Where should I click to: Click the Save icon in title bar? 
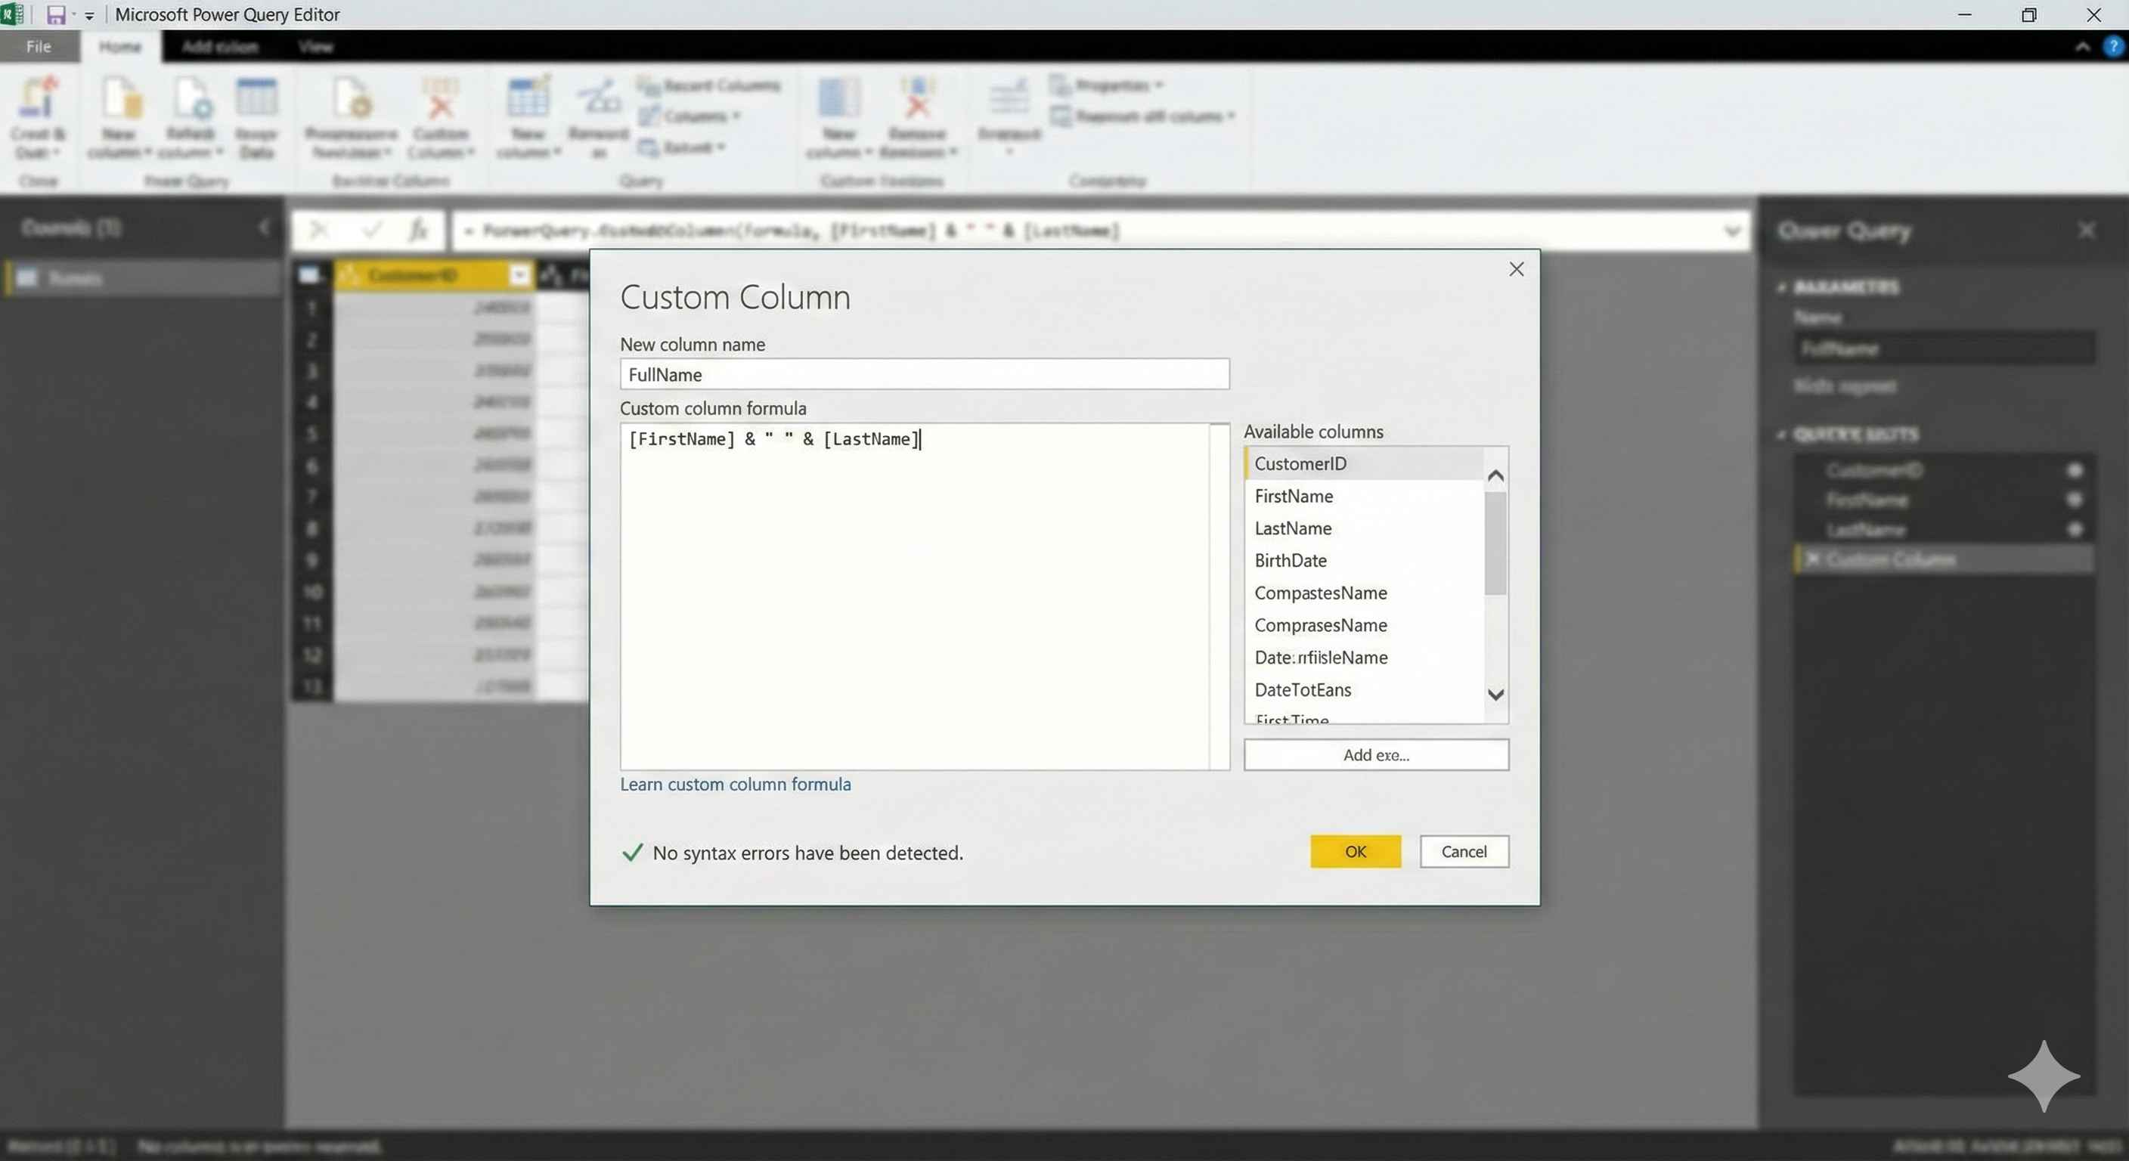coord(55,15)
